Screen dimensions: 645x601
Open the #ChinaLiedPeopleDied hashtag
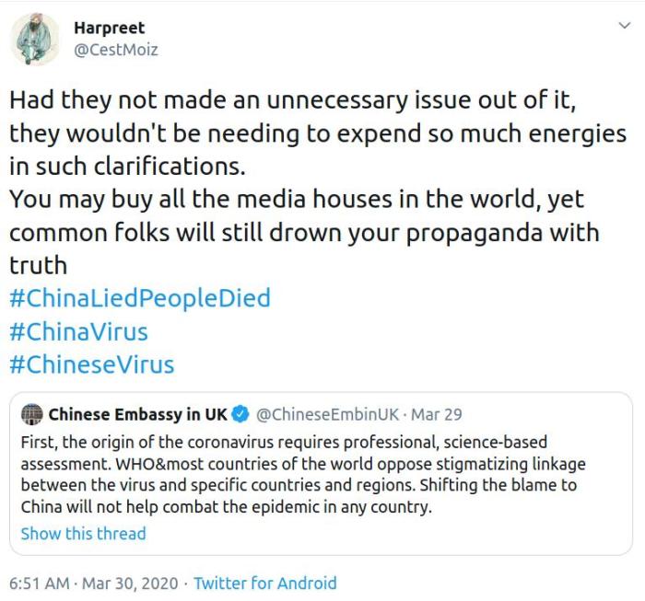(x=140, y=298)
